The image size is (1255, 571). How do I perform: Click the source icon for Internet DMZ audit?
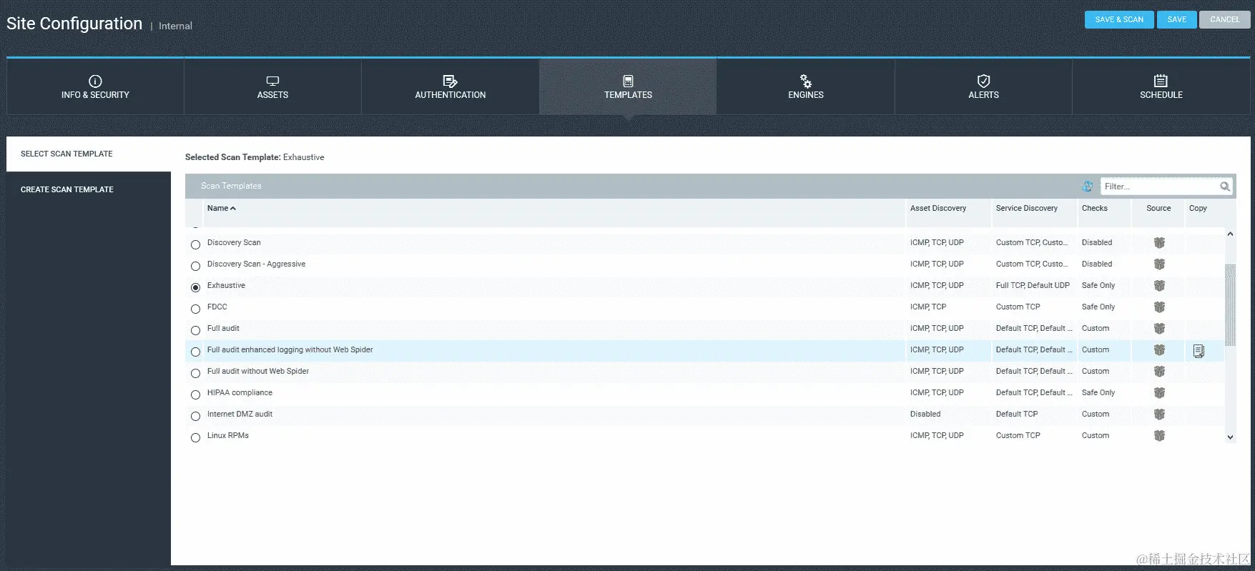(1159, 414)
